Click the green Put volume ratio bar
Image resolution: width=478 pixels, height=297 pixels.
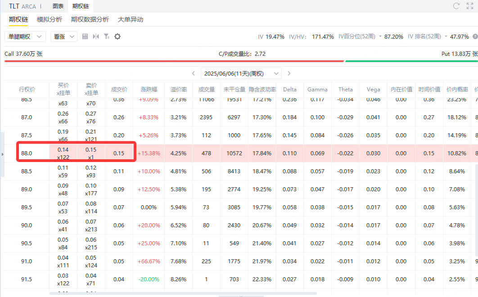pyautogui.click(x=411, y=61)
